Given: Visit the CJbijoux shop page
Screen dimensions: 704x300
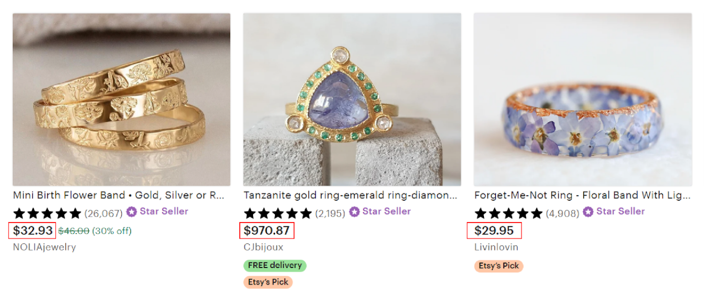Looking at the screenshot, I should coord(264,247).
